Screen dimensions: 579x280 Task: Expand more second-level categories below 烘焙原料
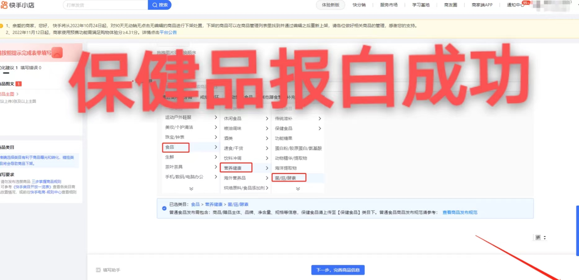pos(298,188)
